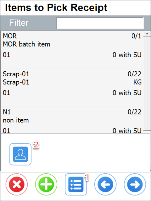Select the '0 with SU' line under MOR
Screen dimensions: 151x201
pyautogui.click(x=127, y=55)
